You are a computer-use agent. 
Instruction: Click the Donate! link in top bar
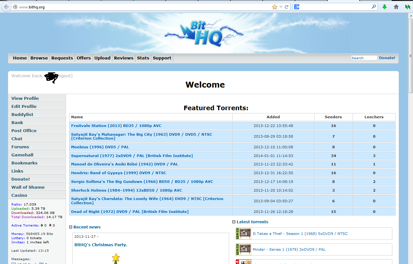point(387,58)
